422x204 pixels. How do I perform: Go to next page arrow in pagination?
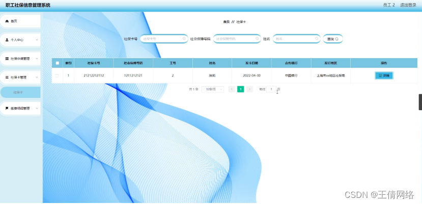click(x=249, y=89)
